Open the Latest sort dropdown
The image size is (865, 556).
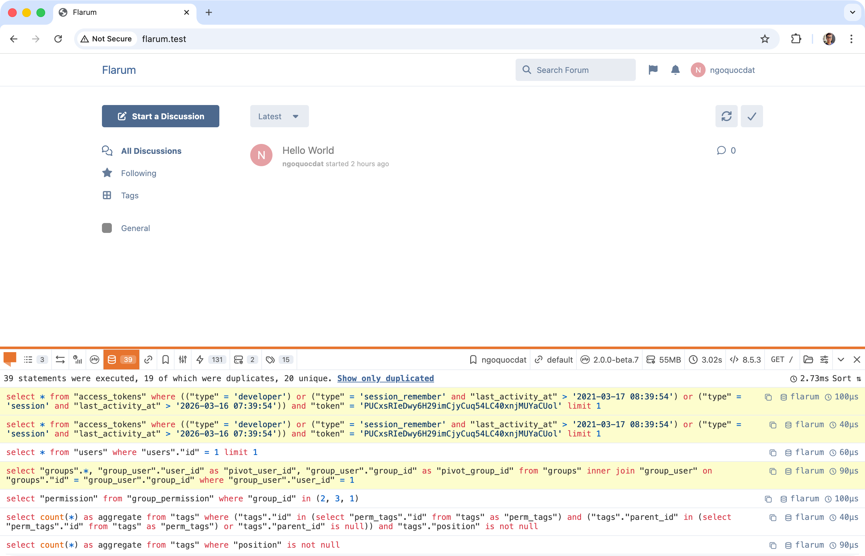point(279,116)
